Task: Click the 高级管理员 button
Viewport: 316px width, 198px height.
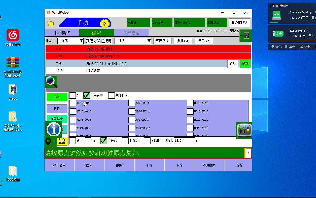Action: pos(239,23)
